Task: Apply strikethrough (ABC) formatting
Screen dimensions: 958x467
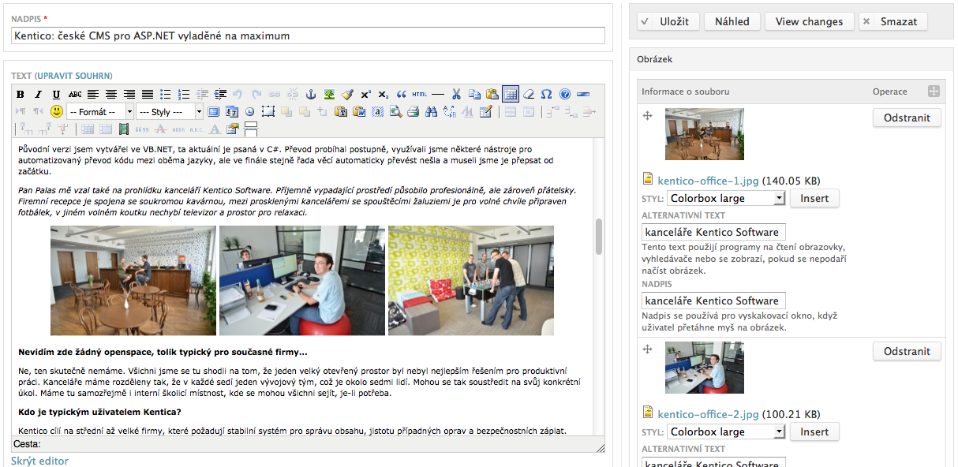Action: coord(74,95)
